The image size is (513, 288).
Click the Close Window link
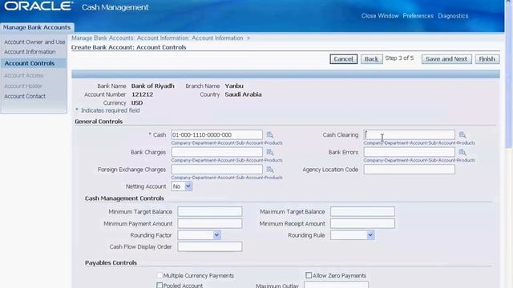(380, 16)
